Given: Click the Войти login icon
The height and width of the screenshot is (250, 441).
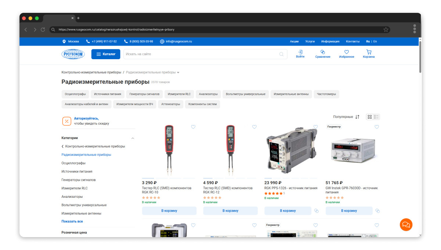Looking at the screenshot, I should point(300,52).
